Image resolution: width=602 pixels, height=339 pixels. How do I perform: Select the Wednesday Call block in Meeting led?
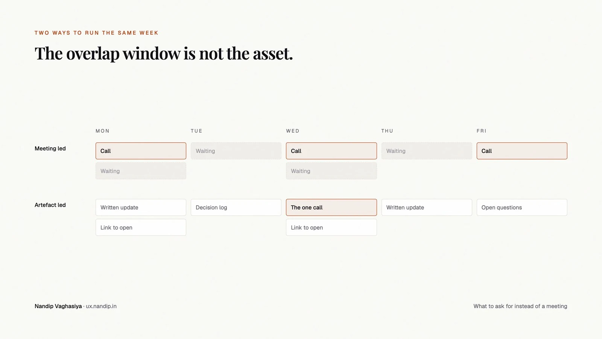pos(331,151)
